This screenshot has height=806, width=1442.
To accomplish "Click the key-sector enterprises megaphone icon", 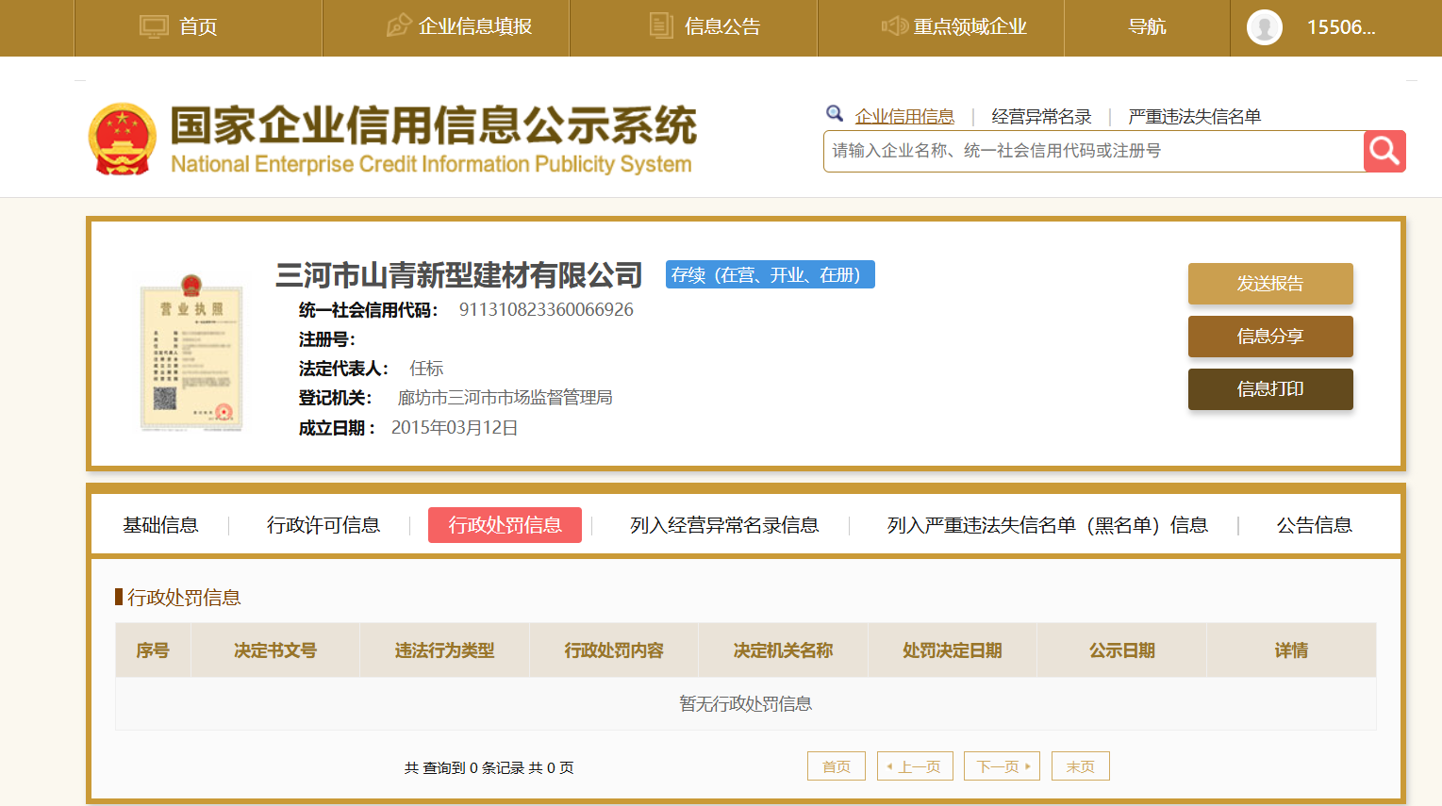I will (x=893, y=26).
